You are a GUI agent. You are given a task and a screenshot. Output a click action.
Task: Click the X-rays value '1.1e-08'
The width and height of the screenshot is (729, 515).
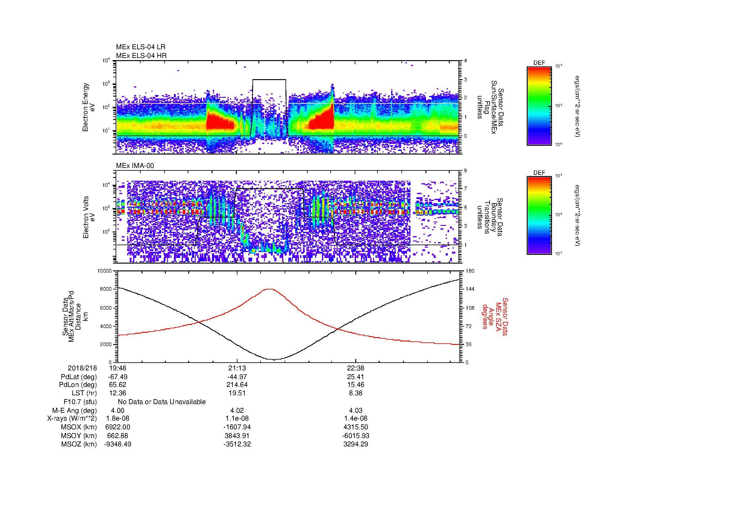point(237,419)
